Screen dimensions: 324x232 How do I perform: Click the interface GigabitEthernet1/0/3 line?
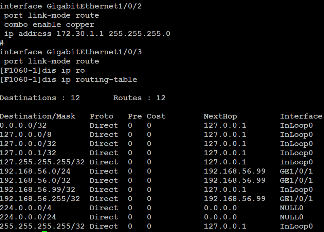point(71,52)
